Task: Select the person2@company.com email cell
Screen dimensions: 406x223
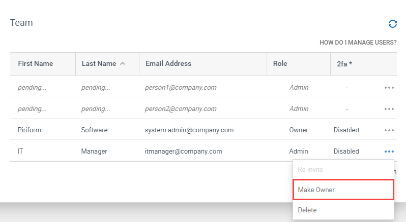Action: click(181, 109)
